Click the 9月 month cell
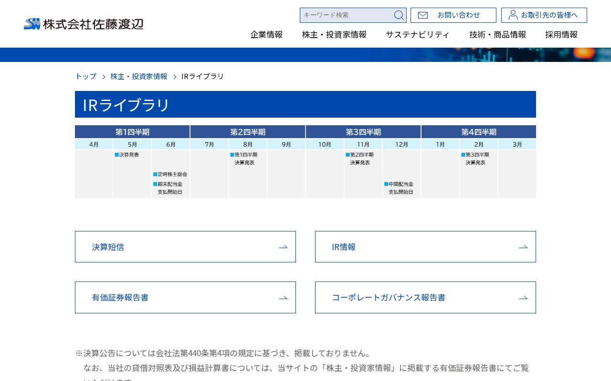This screenshot has width=611, height=381. tap(286, 144)
